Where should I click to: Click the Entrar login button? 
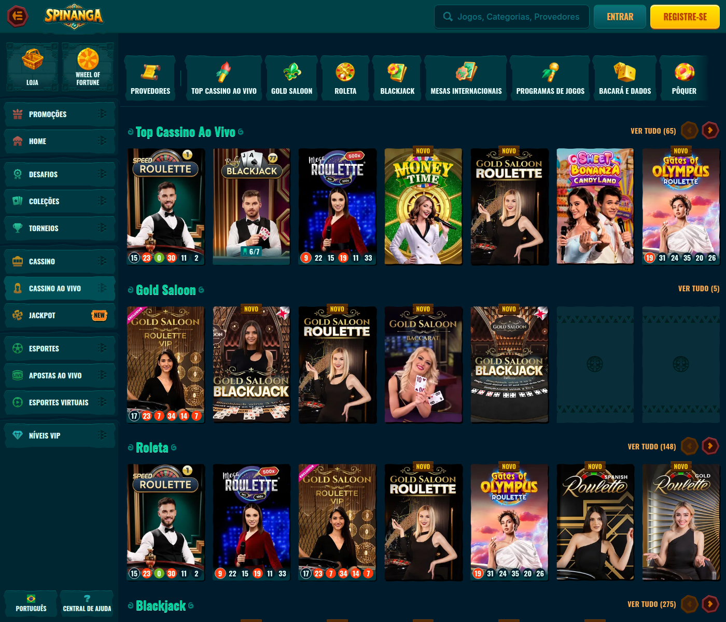[x=620, y=17]
